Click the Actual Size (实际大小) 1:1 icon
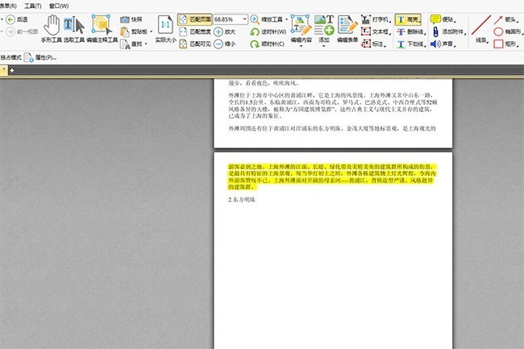524x349 pixels. click(x=165, y=29)
